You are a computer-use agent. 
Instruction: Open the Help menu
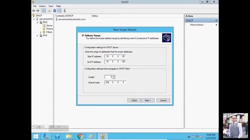58,6
